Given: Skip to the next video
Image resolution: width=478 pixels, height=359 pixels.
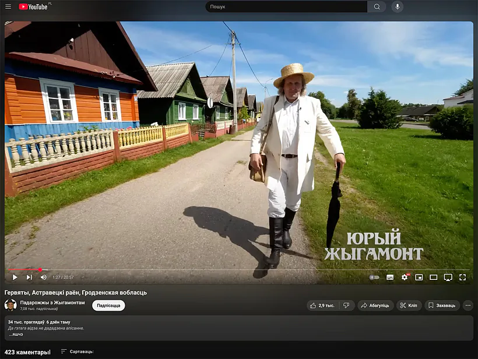Looking at the screenshot, I should [29, 278].
